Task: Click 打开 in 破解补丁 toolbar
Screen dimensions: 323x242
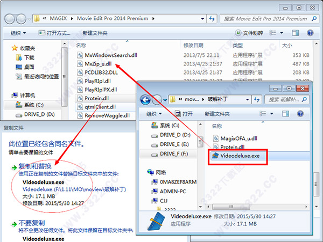Action: (x=184, y=114)
